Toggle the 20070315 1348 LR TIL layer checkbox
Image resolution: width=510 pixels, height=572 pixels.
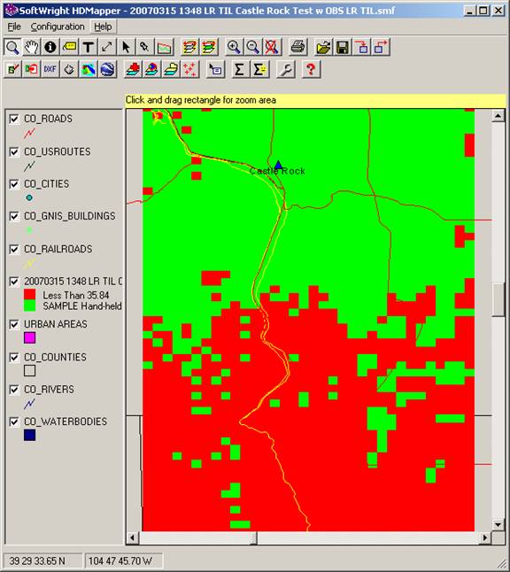[x=14, y=282]
